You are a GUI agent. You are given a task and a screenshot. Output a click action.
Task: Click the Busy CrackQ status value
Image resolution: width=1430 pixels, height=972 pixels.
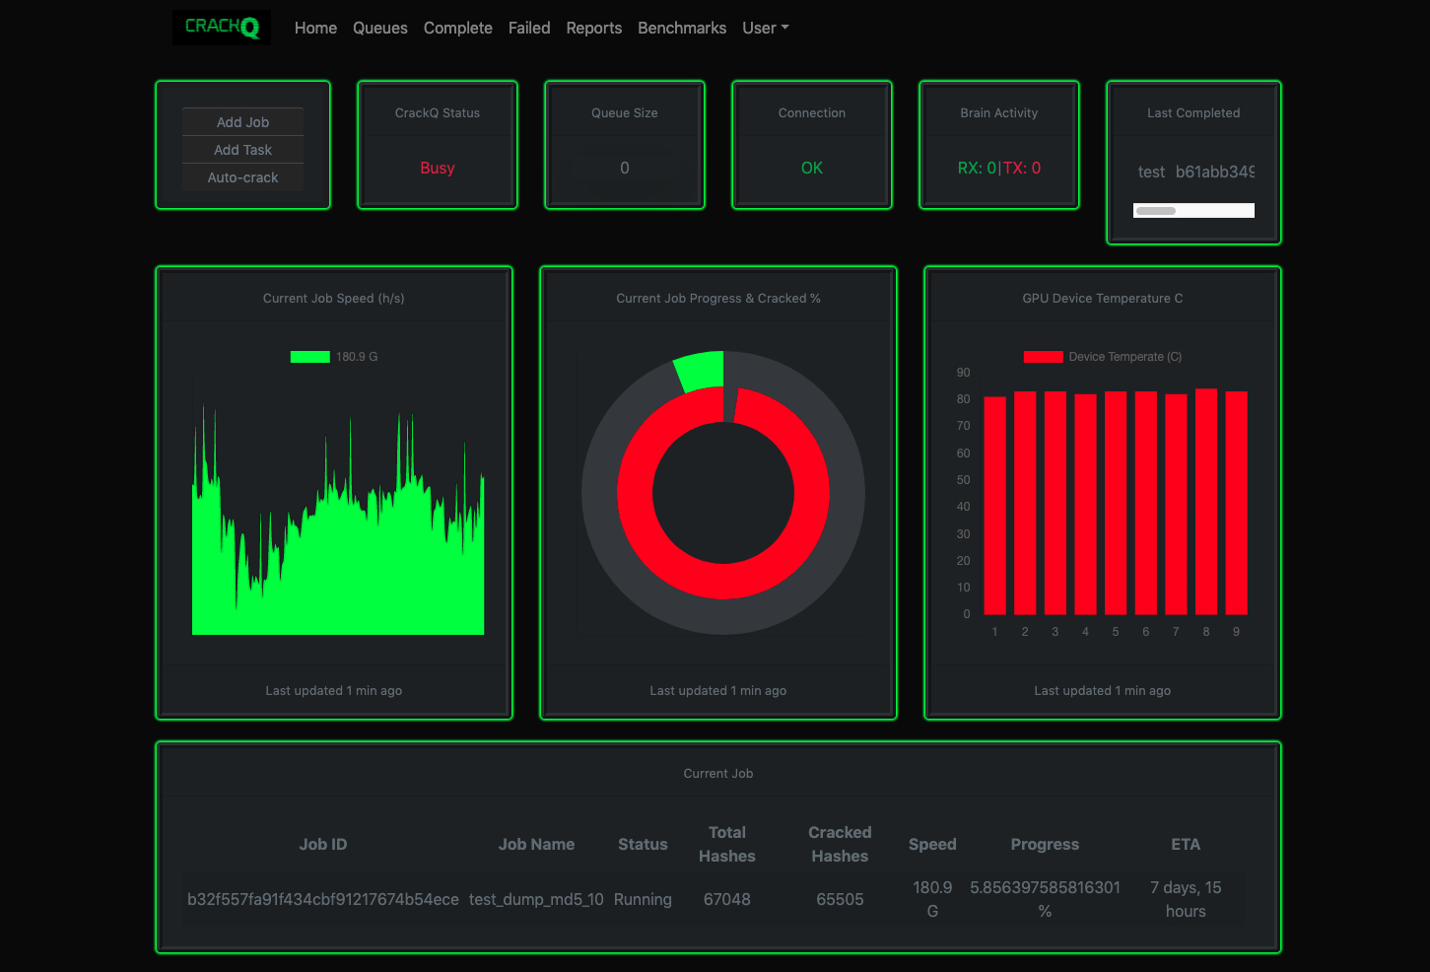(437, 168)
